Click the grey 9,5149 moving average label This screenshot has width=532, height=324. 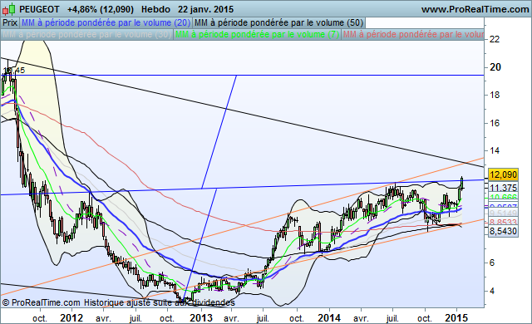504,213
